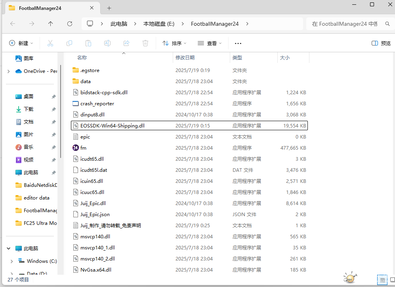Image resolution: width=395 pixels, height=287 pixels.
Task: Expand the OneDrive tree node
Action: tap(9, 71)
